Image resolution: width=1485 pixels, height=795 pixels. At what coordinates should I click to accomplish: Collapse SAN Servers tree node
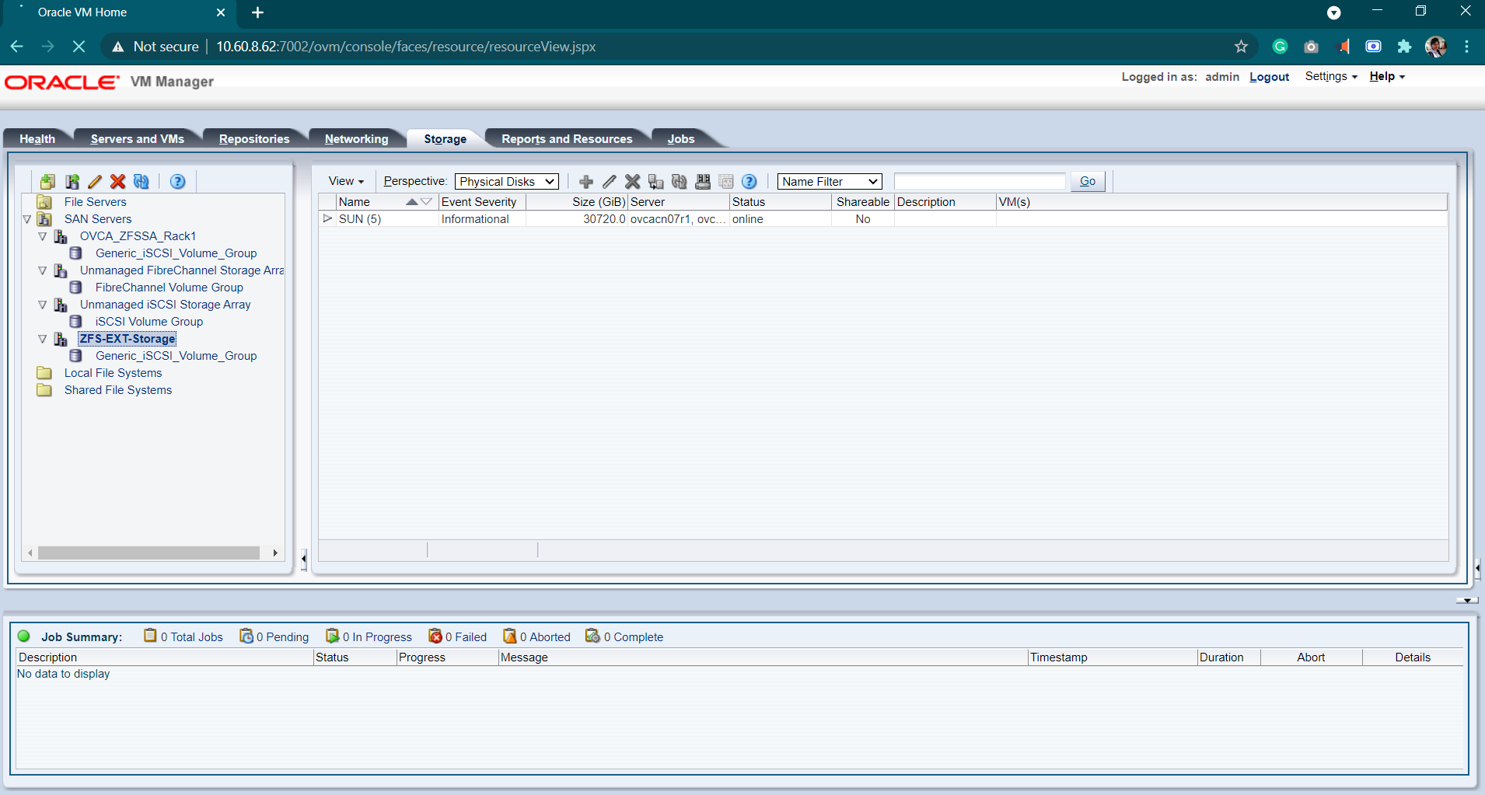coord(27,219)
